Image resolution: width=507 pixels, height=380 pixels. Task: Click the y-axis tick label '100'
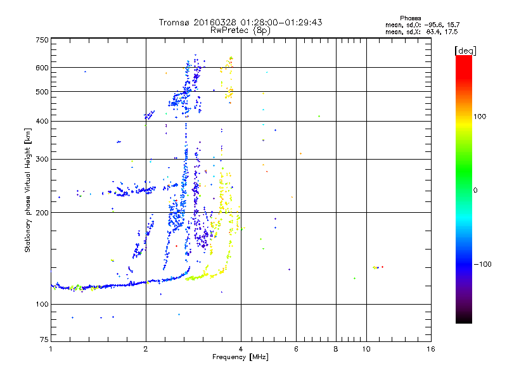click(x=42, y=305)
